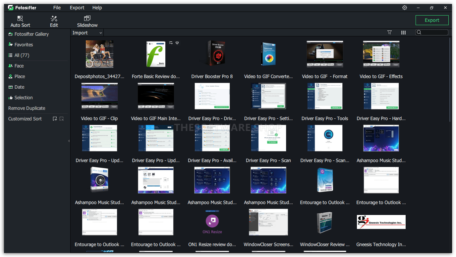Open Face sorting category

16,66
